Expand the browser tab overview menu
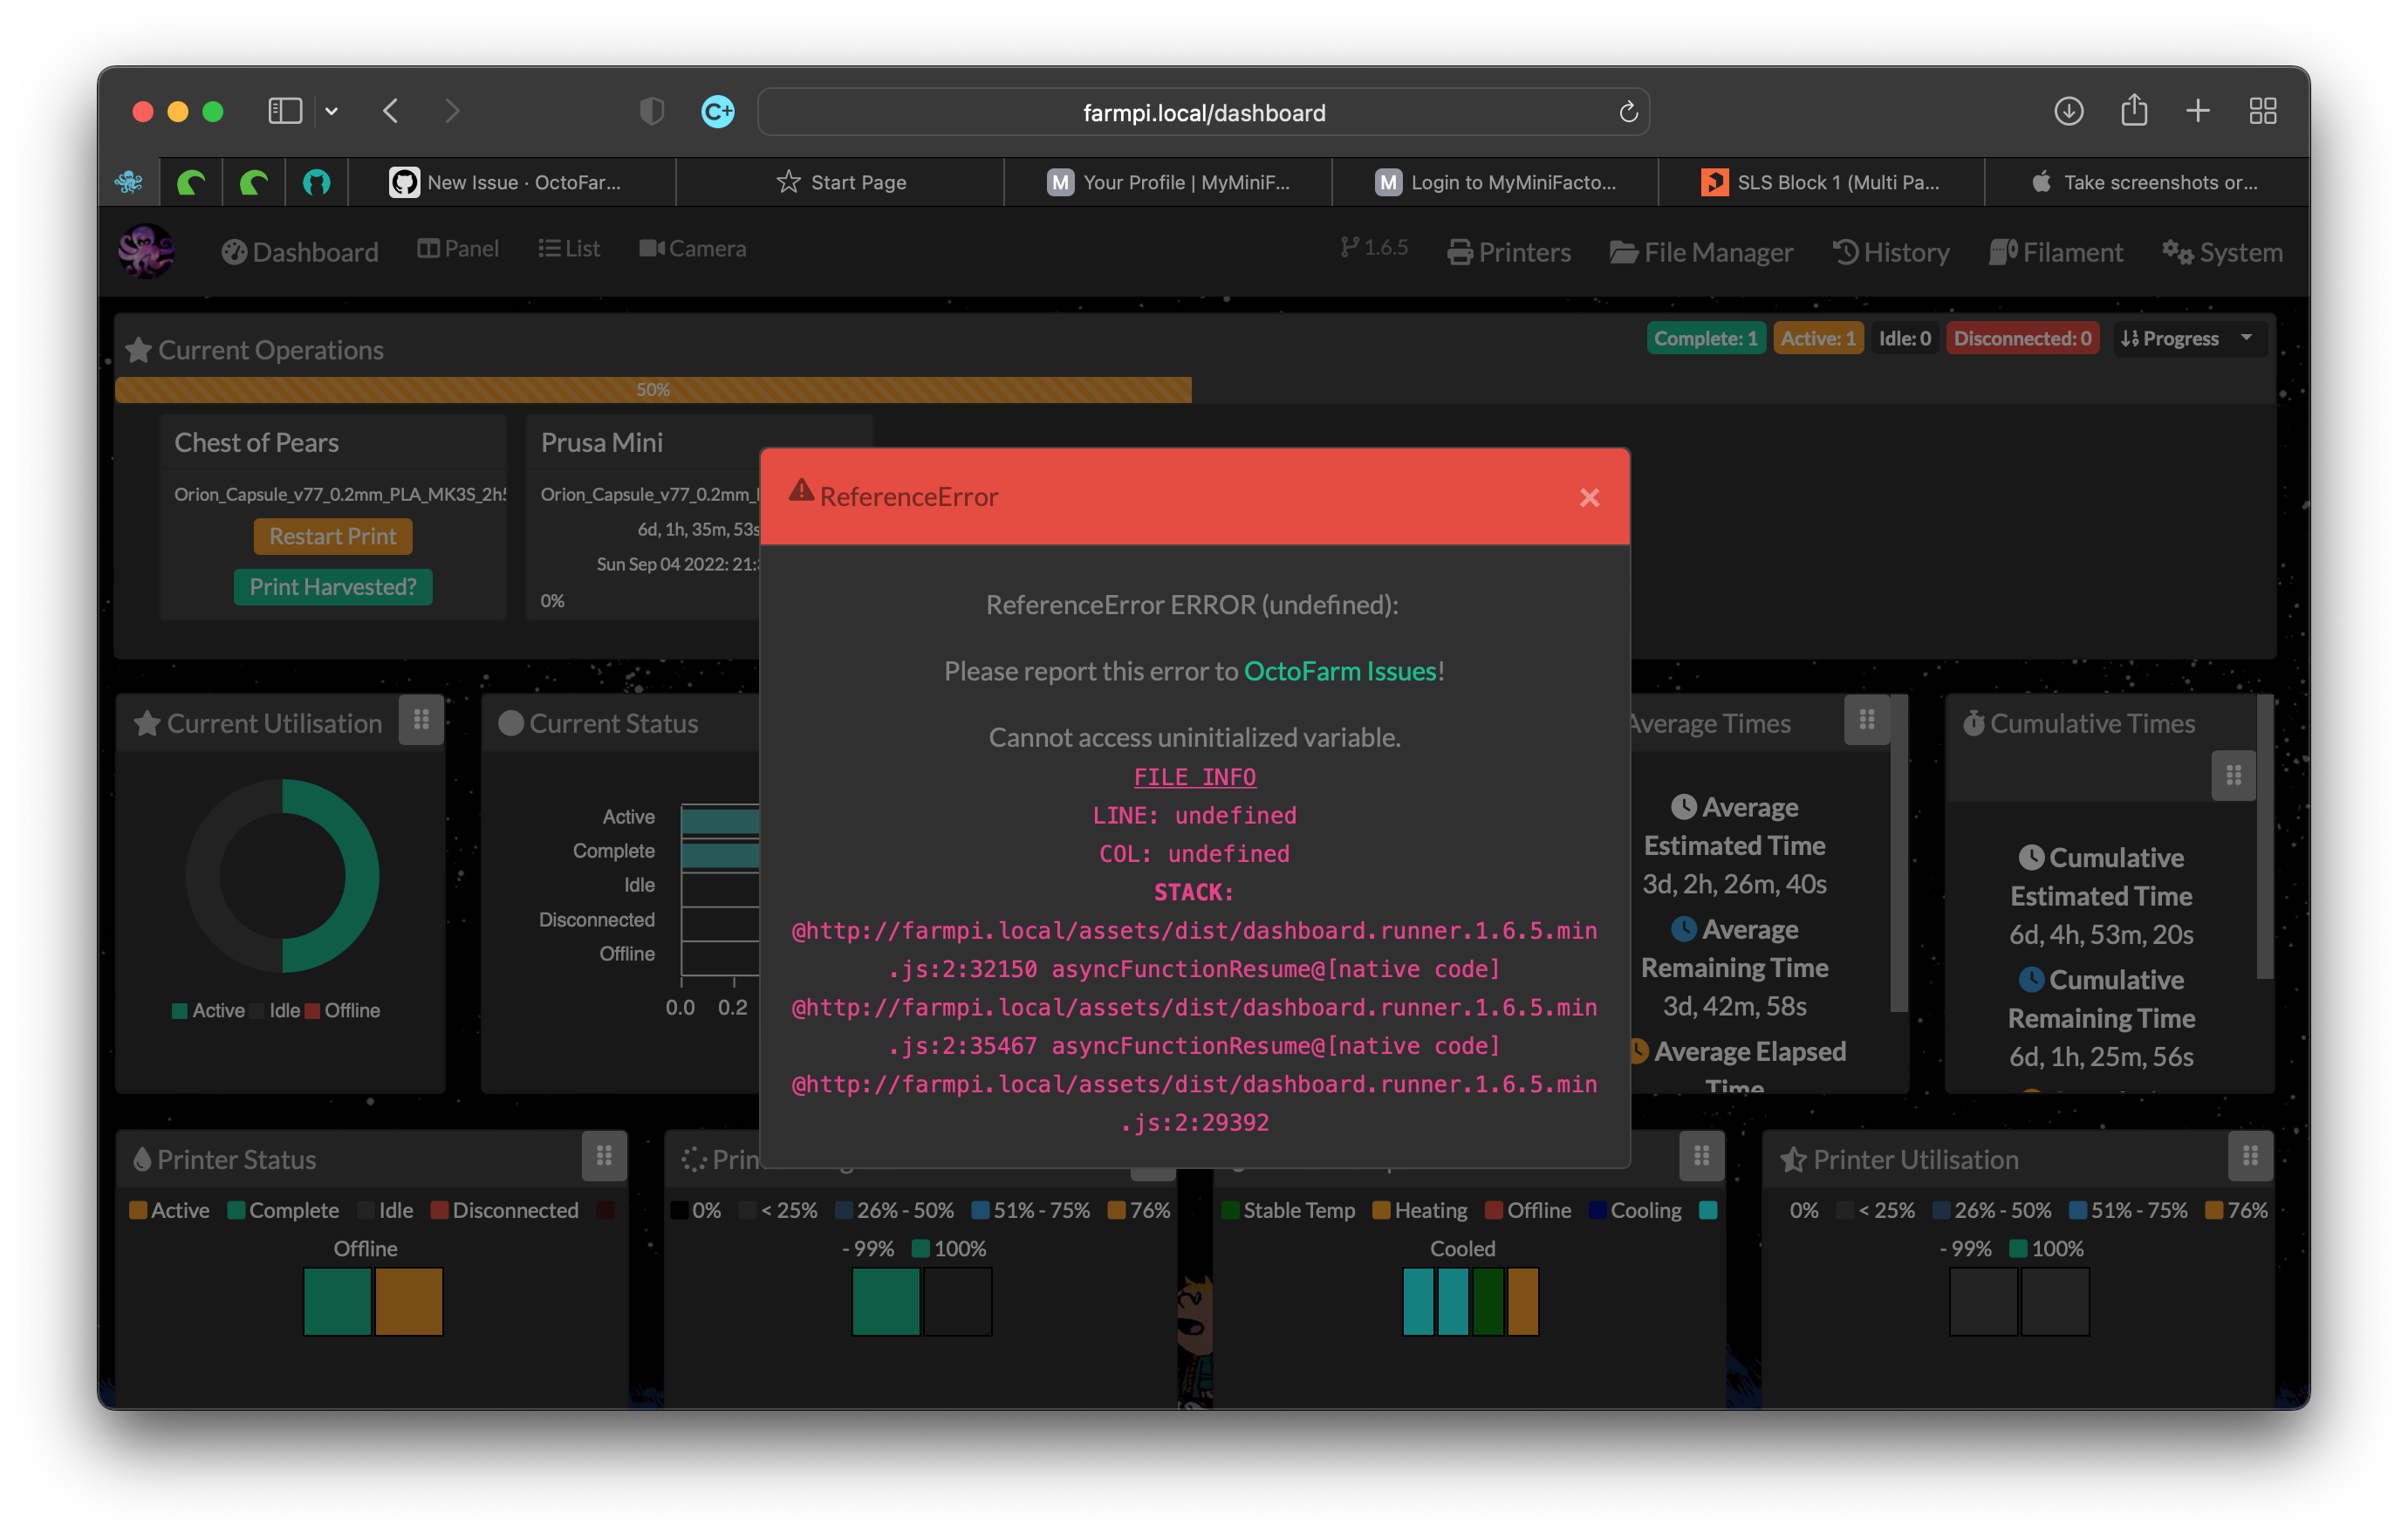The width and height of the screenshot is (2408, 1539). pos(2262,111)
